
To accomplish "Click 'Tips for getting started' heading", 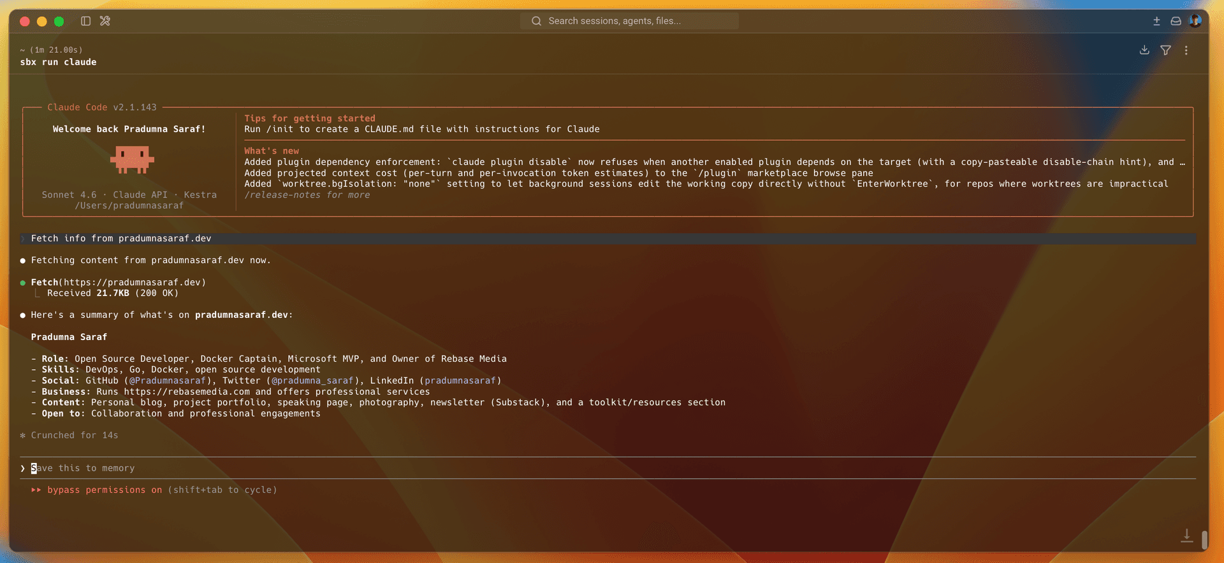I will [x=310, y=118].
